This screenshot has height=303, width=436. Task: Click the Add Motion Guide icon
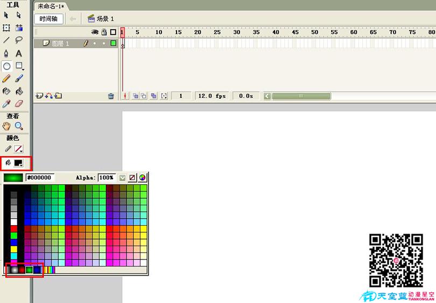point(48,96)
